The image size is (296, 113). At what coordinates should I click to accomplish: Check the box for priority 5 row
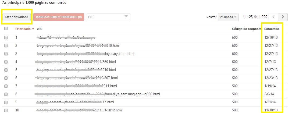(x=6, y=70)
